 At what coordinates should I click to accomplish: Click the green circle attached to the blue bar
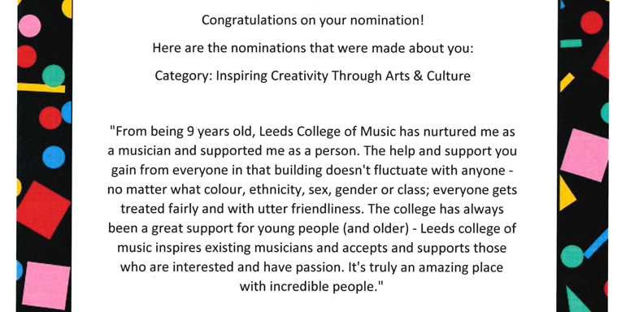[x=572, y=256]
